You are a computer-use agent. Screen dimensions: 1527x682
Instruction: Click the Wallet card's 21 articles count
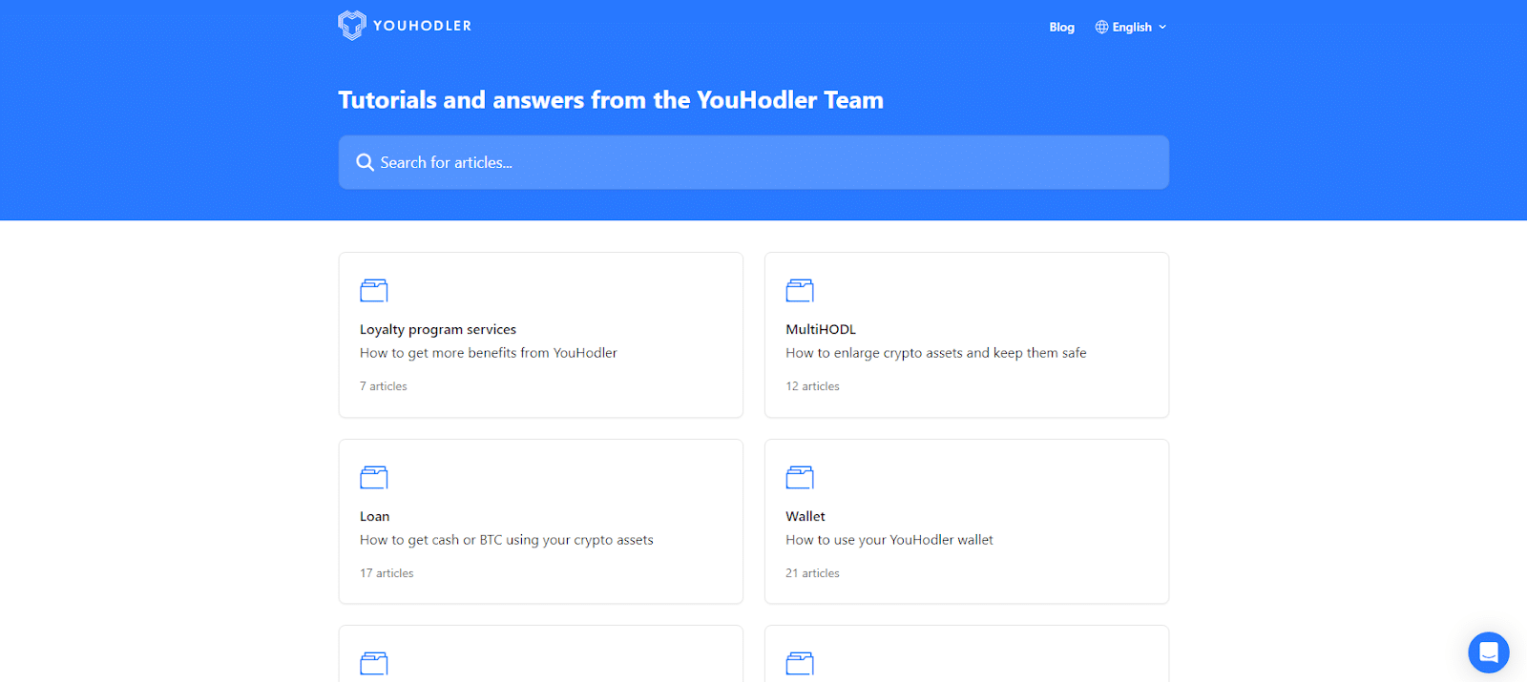tap(812, 573)
